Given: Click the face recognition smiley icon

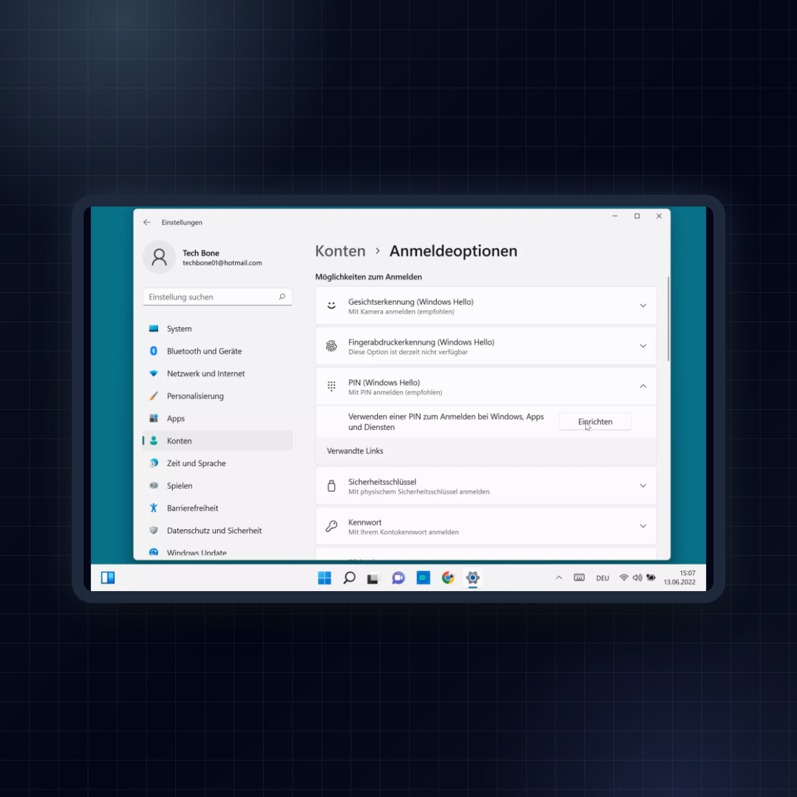Looking at the screenshot, I should click(x=331, y=306).
